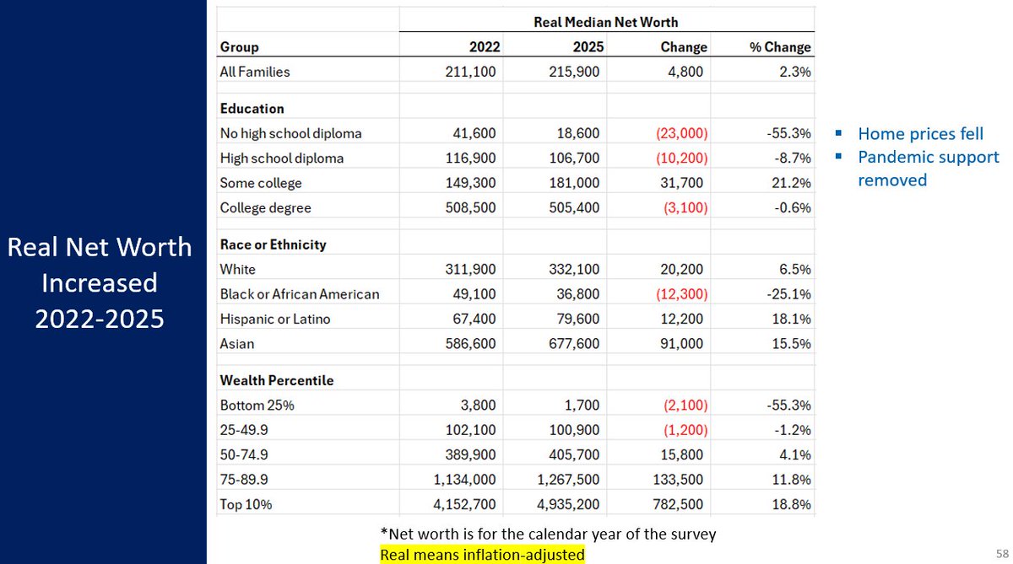Viewport: 1013px width, 564px height.
Task: Click the 'All Families' row label
Action: [255, 72]
